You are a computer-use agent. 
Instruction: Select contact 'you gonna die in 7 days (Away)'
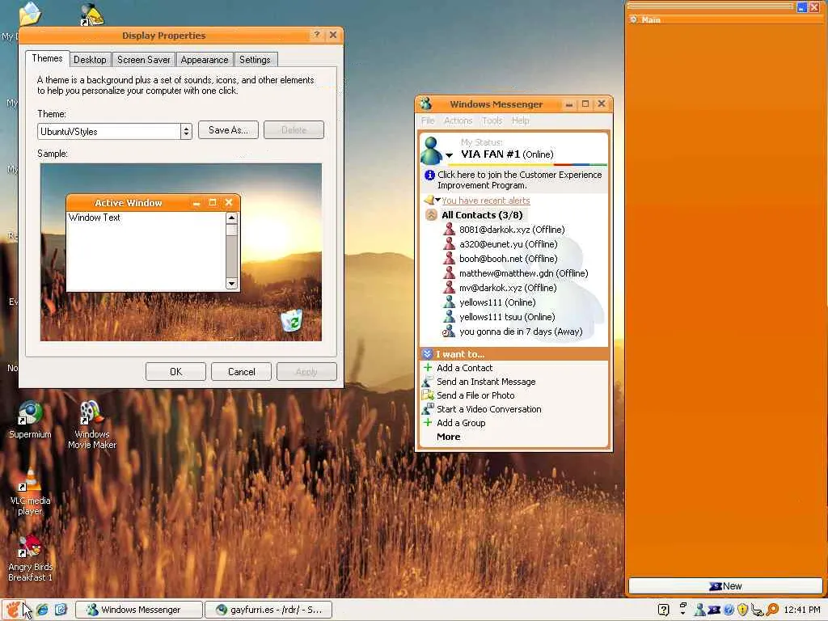[513, 332]
